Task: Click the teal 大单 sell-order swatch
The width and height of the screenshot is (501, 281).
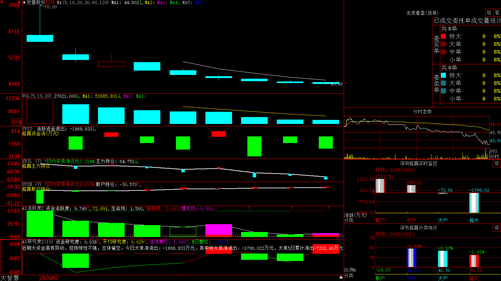Action: coord(443,83)
